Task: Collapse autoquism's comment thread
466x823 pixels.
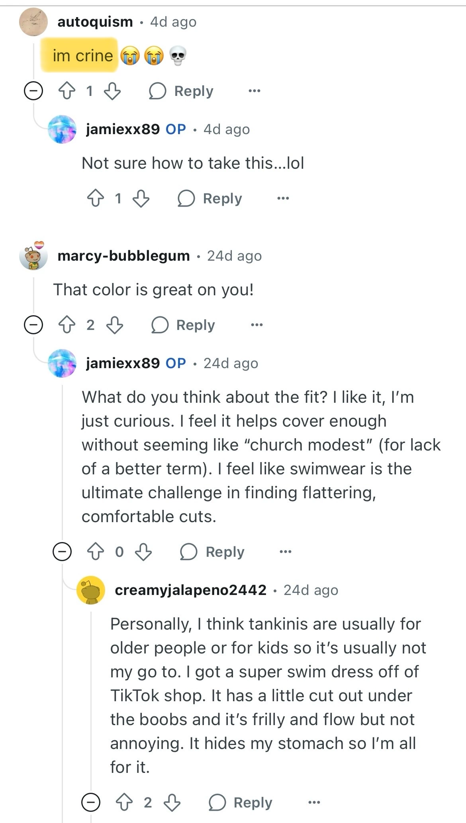Action: [33, 91]
